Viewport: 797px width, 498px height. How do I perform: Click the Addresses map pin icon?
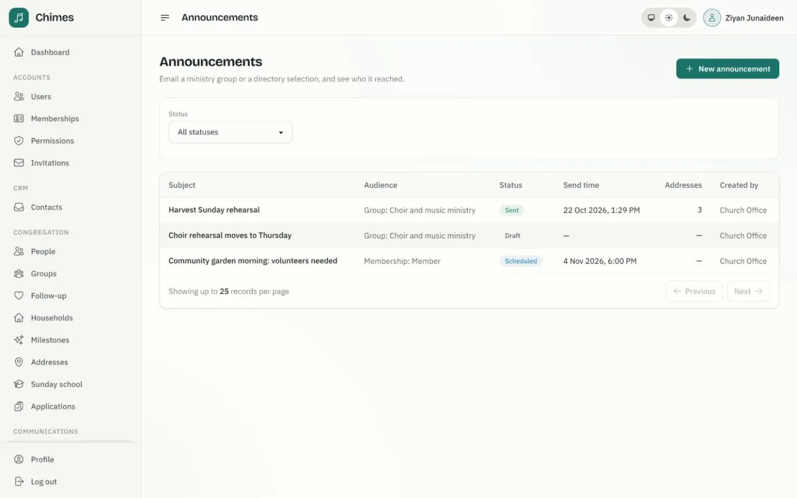click(19, 362)
